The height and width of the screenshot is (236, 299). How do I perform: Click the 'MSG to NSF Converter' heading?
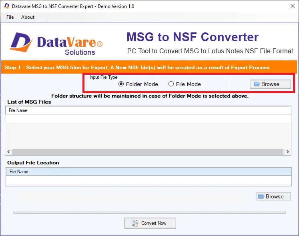(x=193, y=37)
